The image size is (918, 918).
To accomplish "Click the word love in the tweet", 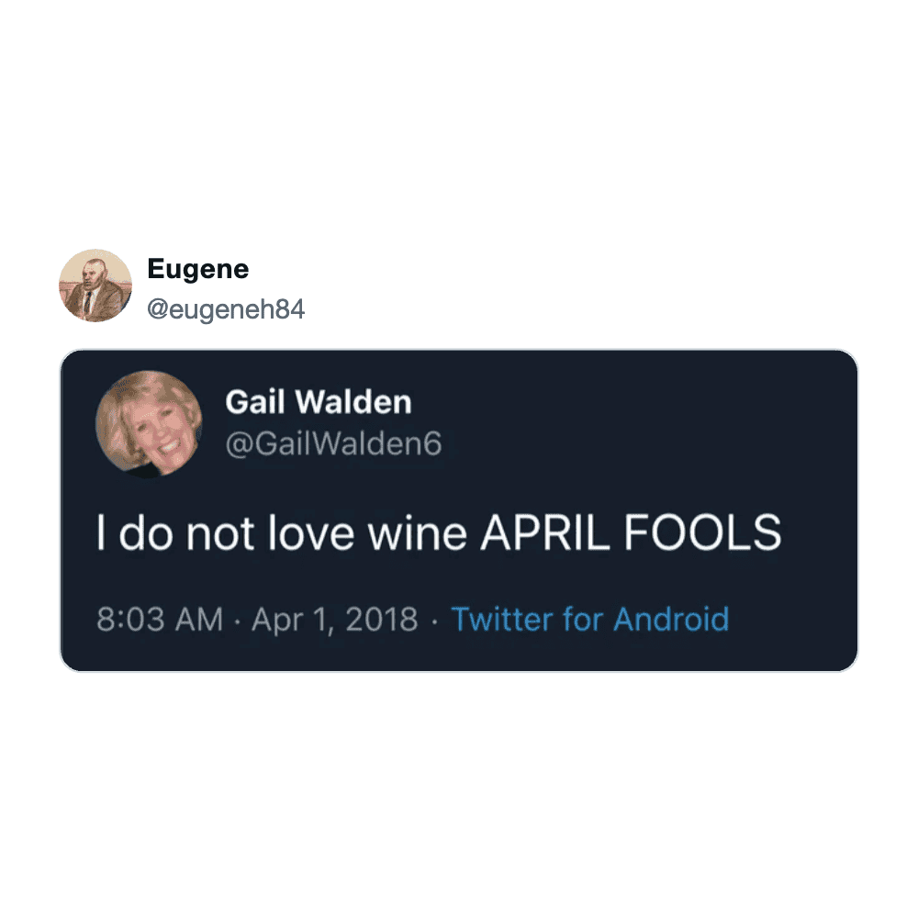I will click(310, 532).
